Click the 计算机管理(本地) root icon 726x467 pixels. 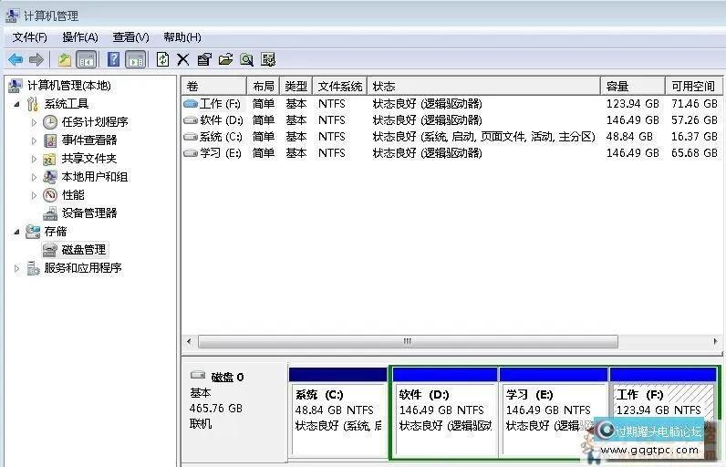[16, 86]
